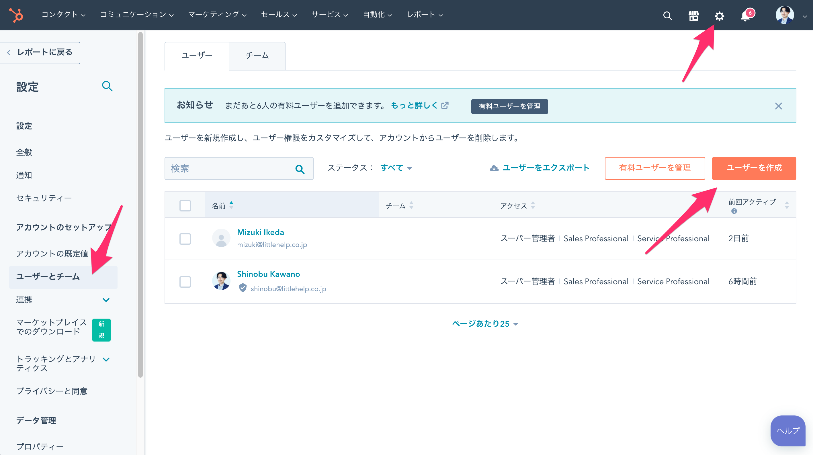Toggle the select-all users checkbox
Viewport: 813px width, 455px height.
coord(185,206)
